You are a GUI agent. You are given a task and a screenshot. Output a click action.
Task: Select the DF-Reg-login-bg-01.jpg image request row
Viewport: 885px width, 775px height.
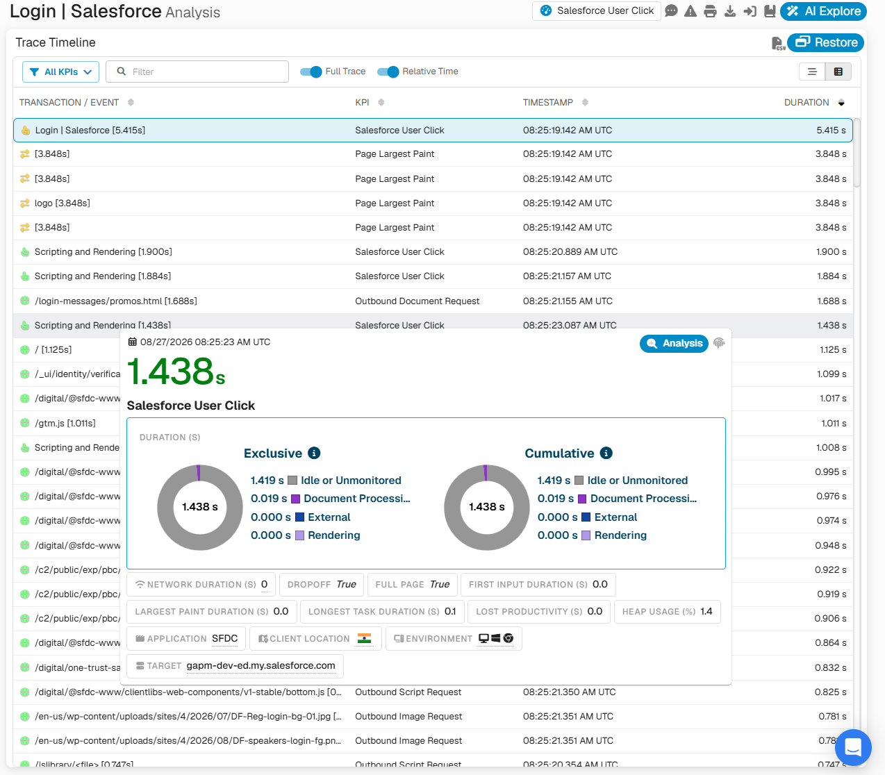coord(433,717)
